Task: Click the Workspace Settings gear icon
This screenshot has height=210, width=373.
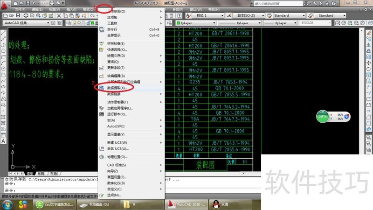Action: [x=53, y=23]
